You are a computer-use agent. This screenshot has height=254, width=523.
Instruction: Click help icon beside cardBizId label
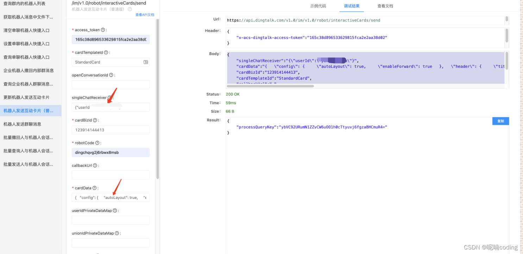pyautogui.click(x=95, y=120)
